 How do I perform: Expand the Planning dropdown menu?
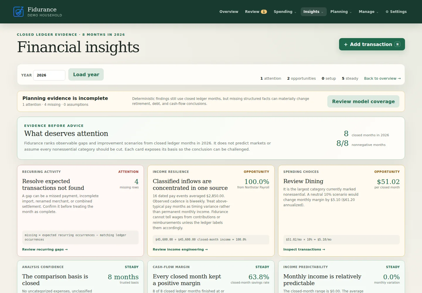click(x=341, y=12)
